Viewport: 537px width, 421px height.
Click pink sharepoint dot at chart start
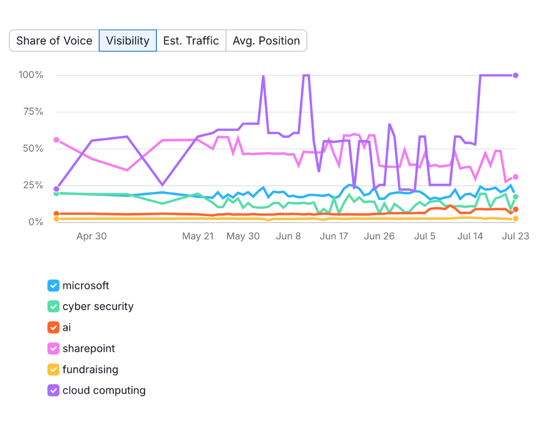56,140
